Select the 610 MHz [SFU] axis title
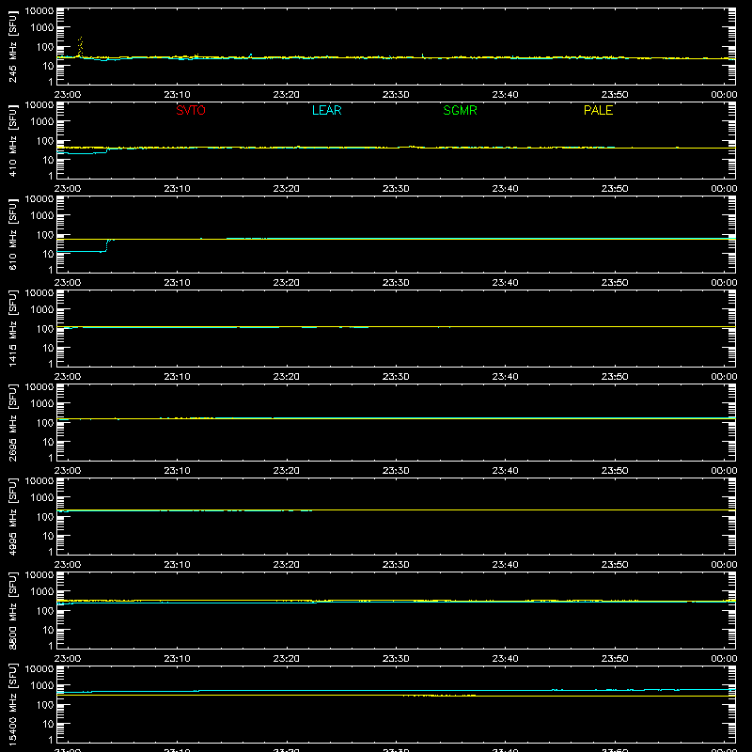752x752 pixels. pyautogui.click(x=12, y=234)
